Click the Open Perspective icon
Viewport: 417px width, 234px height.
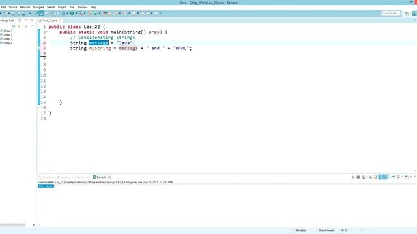(407, 14)
